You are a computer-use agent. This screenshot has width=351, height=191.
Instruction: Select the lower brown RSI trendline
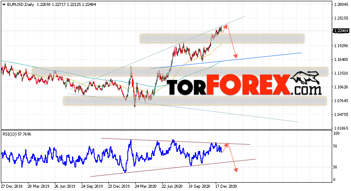[173, 168]
